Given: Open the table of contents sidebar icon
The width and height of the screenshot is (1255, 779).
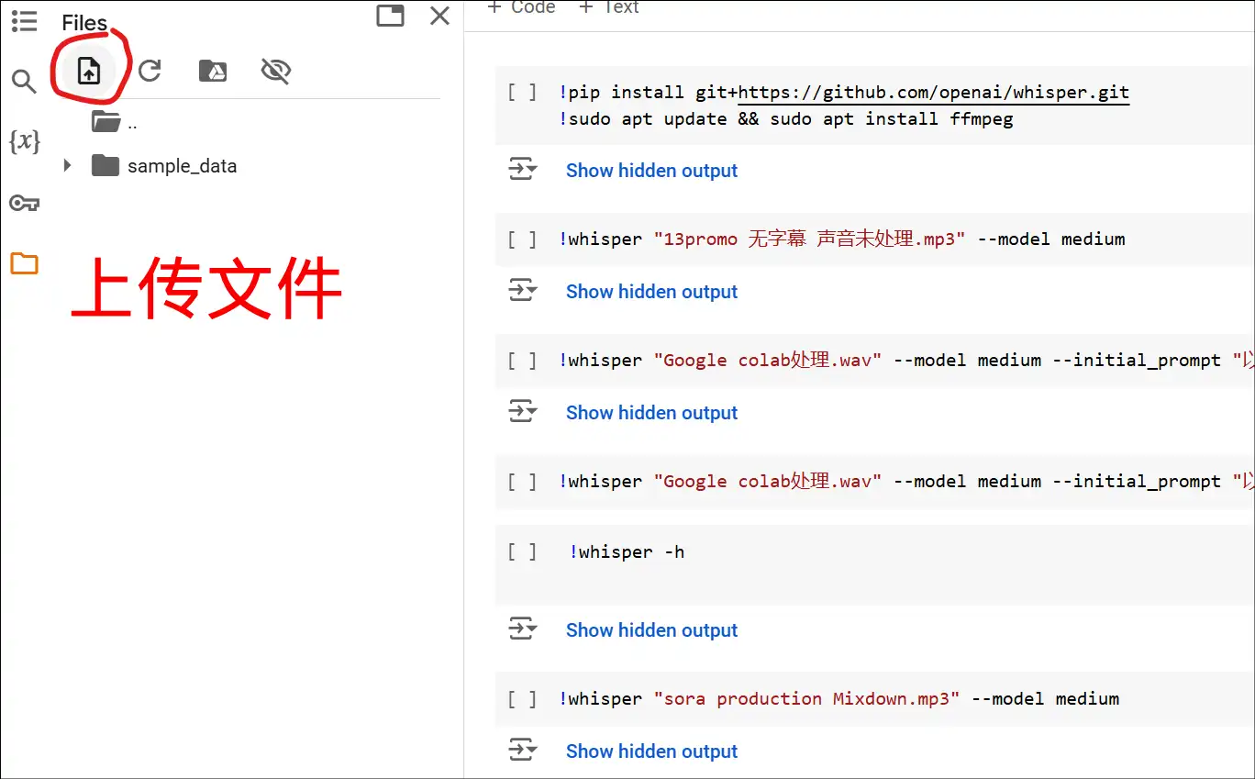Looking at the screenshot, I should (25, 21).
